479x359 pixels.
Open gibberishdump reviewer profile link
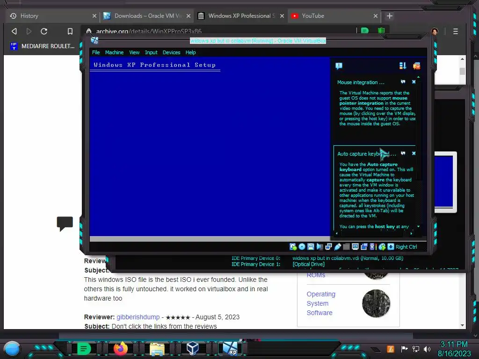pos(138,317)
